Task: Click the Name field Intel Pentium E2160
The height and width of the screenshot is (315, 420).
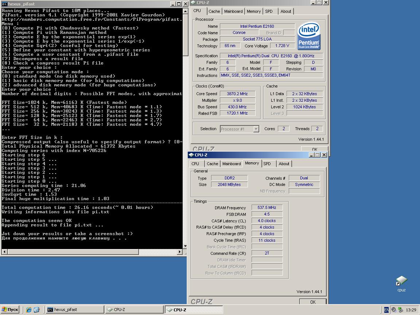Action: pos(257,26)
